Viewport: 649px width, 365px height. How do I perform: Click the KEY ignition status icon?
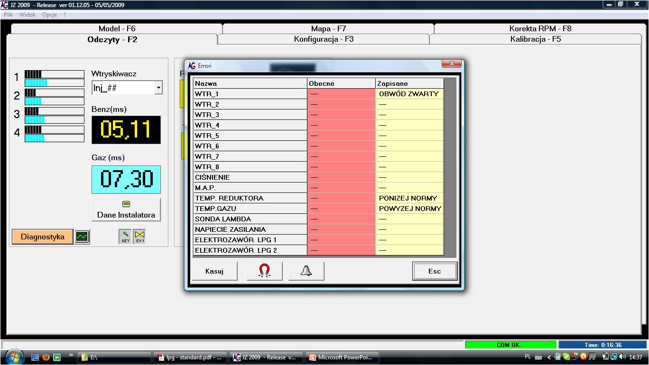125,237
